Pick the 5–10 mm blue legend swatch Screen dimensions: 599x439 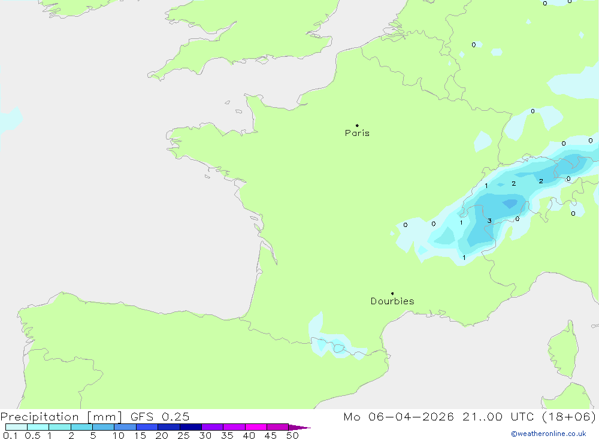click(103, 427)
